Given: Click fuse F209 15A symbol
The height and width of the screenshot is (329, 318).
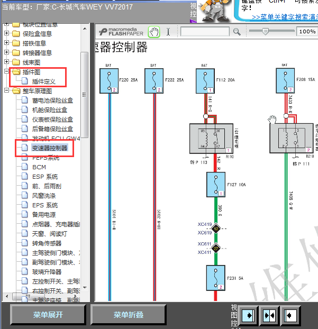Looking at the screenshot, I should (286, 81).
